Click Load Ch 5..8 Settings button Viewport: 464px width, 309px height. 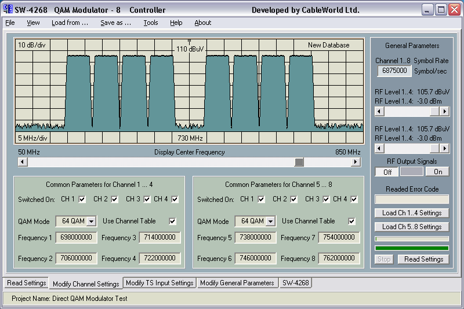point(412,227)
